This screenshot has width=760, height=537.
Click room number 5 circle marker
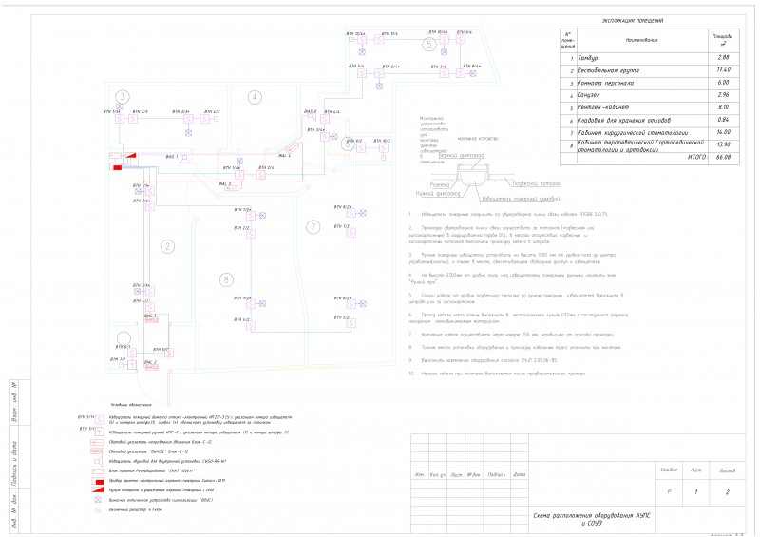429,45
